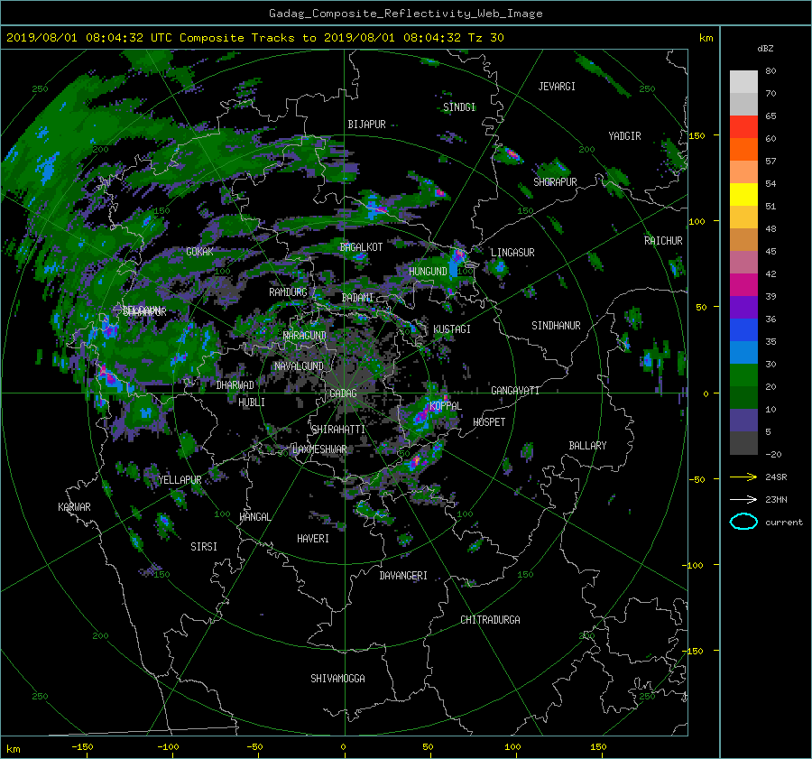Click the YELLAPUR city label

point(180,480)
